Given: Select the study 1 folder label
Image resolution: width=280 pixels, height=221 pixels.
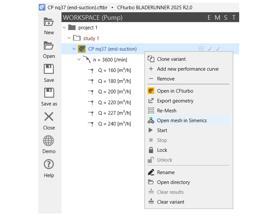Looking at the screenshot, I should (x=91, y=38).
